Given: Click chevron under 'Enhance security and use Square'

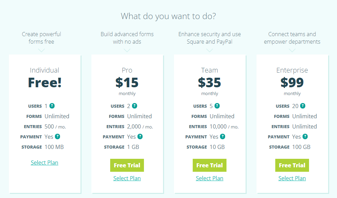Looking at the screenshot, I should (209, 50).
